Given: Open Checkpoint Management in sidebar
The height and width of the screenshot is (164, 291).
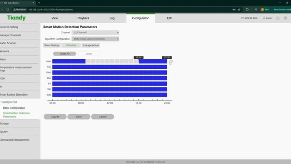Looking at the screenshot, I should click(15, 140).
